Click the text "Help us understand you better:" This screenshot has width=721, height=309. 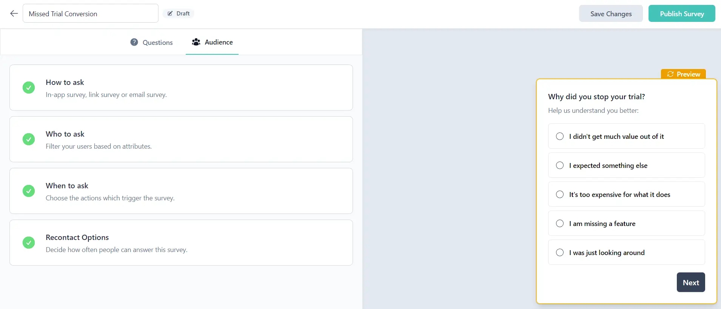coord(593,111)
